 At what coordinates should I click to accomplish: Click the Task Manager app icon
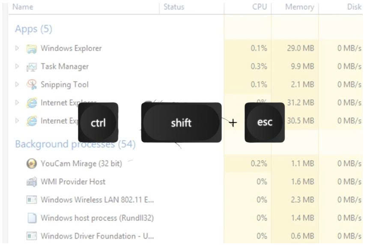tap(32, 67)
